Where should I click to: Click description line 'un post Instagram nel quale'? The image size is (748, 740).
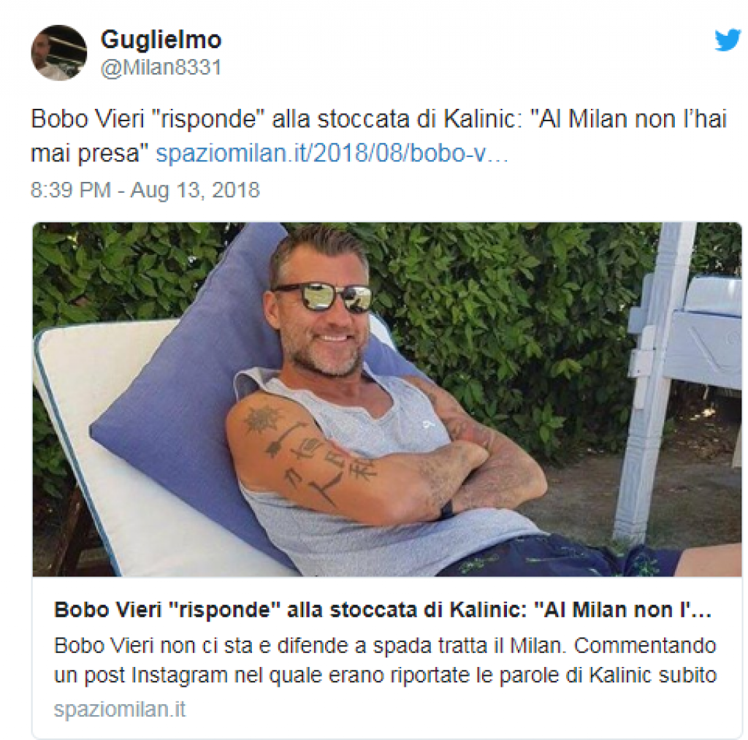pos(385,675)
